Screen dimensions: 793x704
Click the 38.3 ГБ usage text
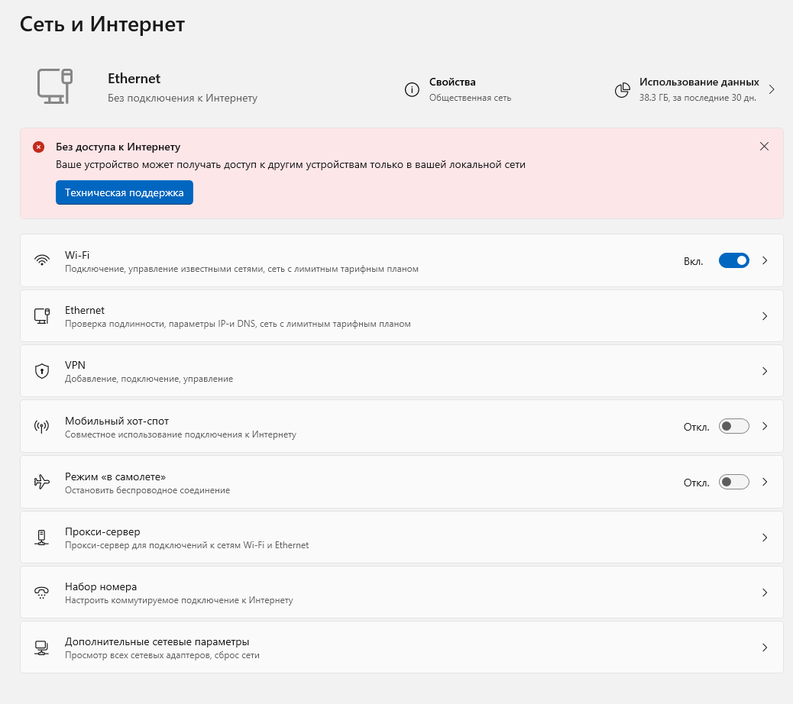[x=698, y=98]
